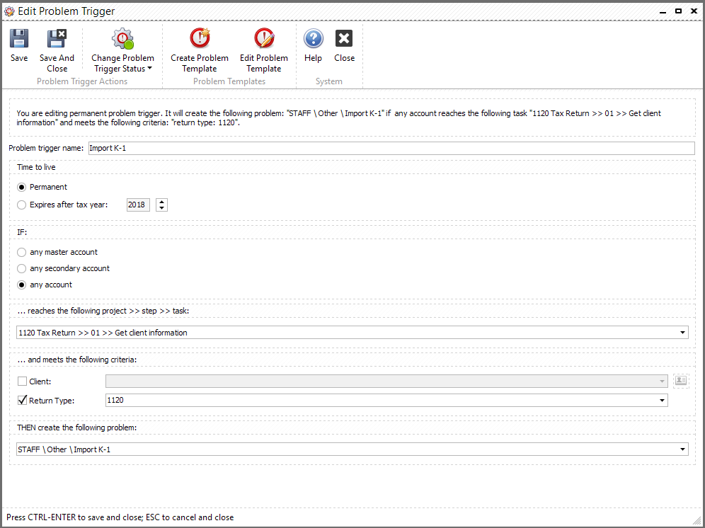Uncheck the Return Type checkbox
Screen dimensions: 705x528
[22, 400]
